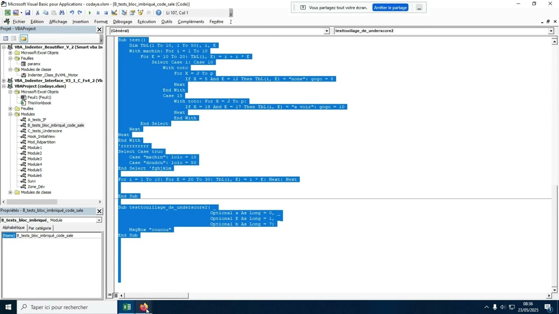Click Arrêter le partage button

pyautogui.click(x=390, y=7)
